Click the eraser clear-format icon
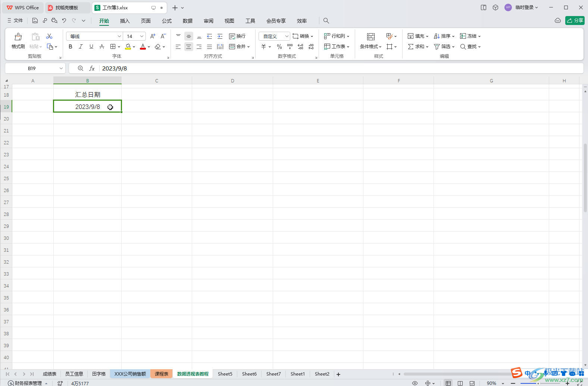Screen dimensions: 588x386 tap(158, 47)
